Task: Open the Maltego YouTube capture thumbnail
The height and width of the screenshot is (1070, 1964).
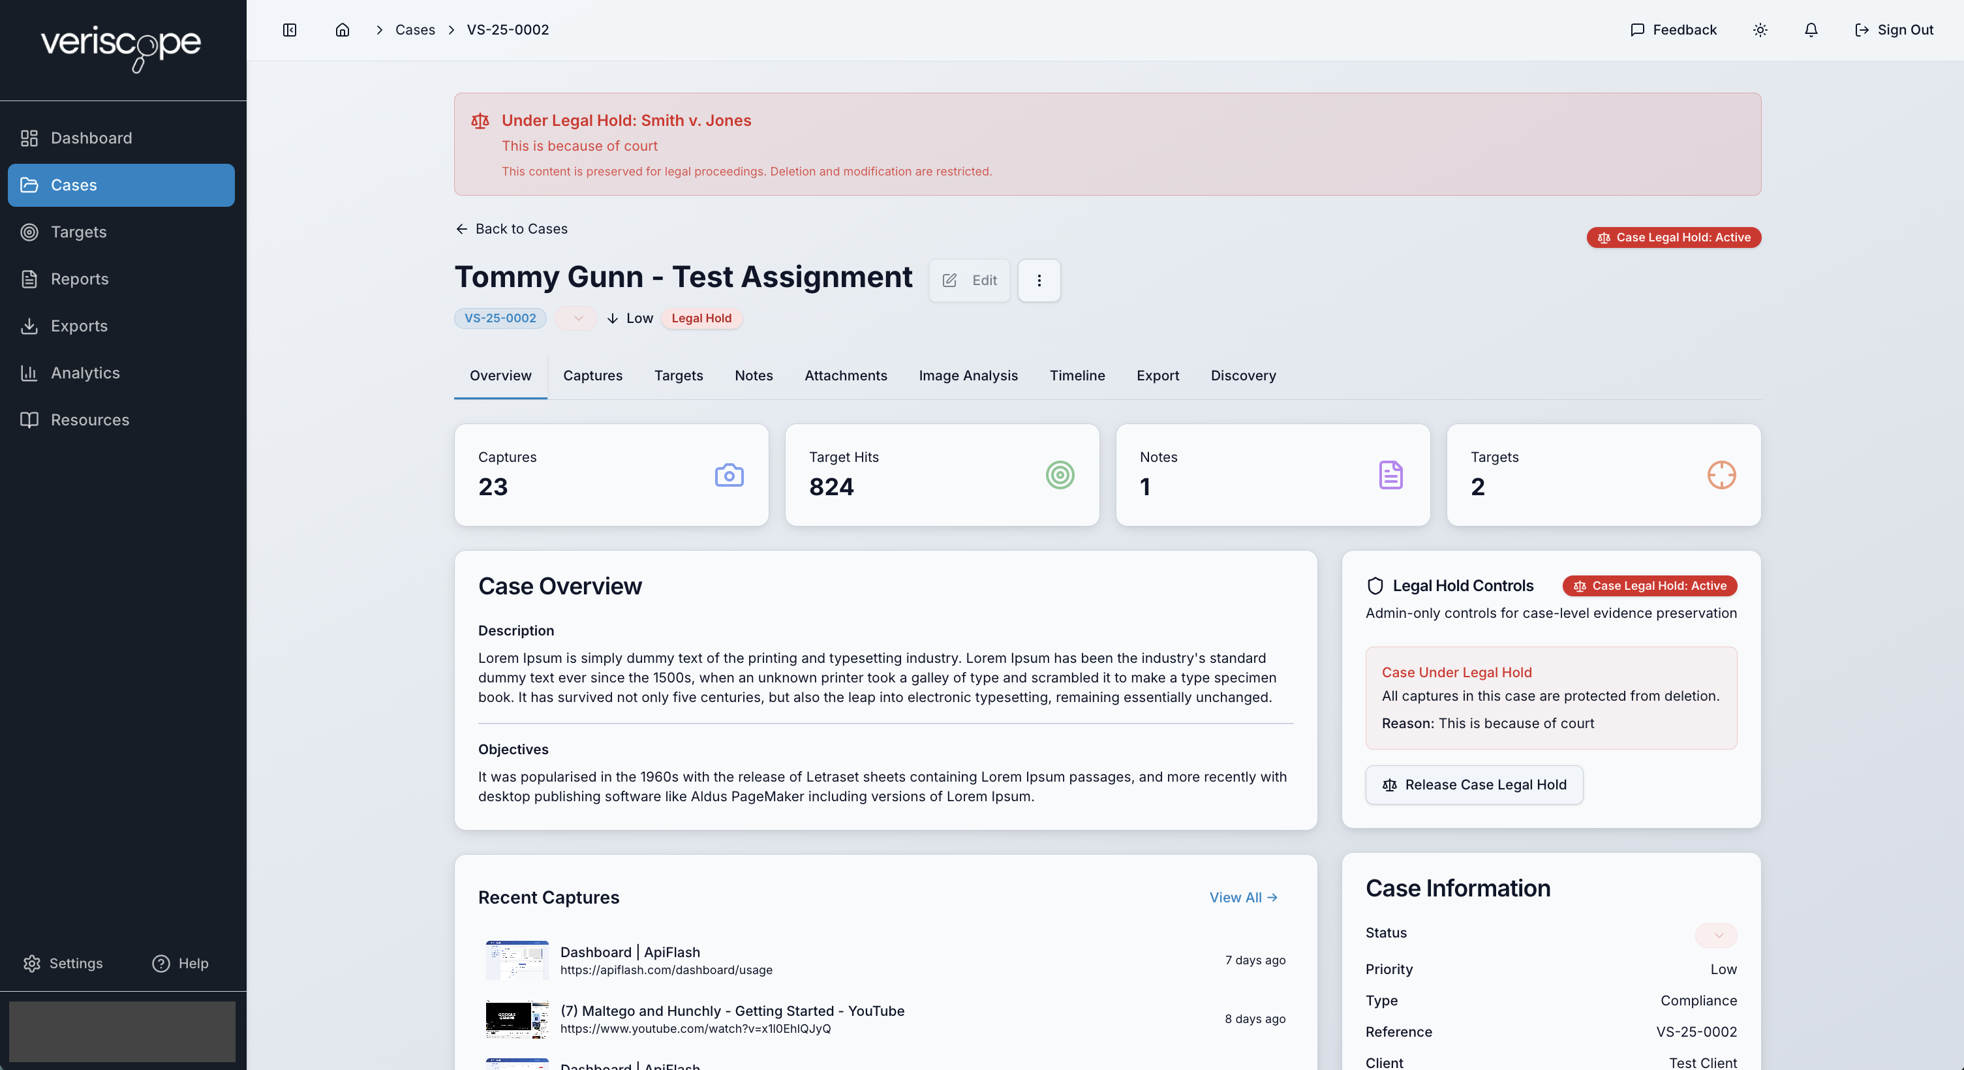Action: click(517, 1019)
